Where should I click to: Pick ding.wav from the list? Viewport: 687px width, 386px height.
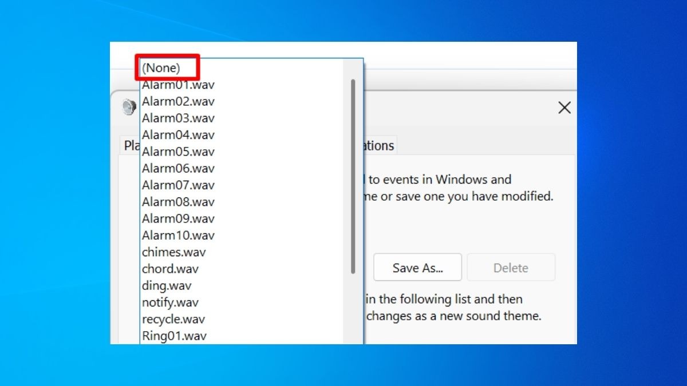click(x=167, y=285)
